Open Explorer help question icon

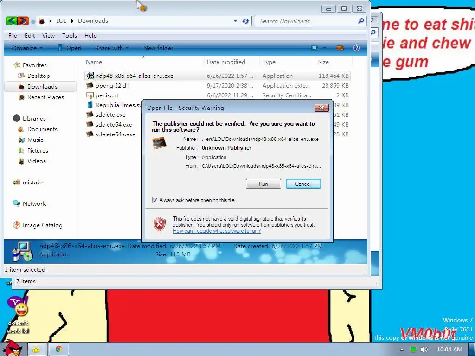[357, 48]
